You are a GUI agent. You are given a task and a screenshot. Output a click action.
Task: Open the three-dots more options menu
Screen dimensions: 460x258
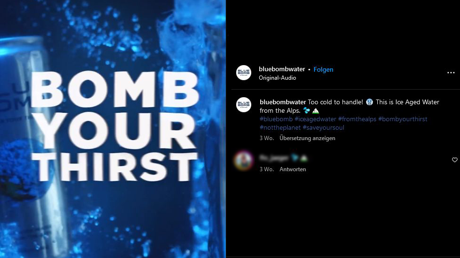(x=451, y=73)
